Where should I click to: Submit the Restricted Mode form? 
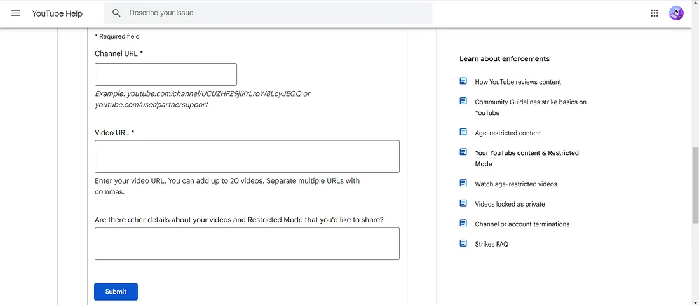coord(116,292)
